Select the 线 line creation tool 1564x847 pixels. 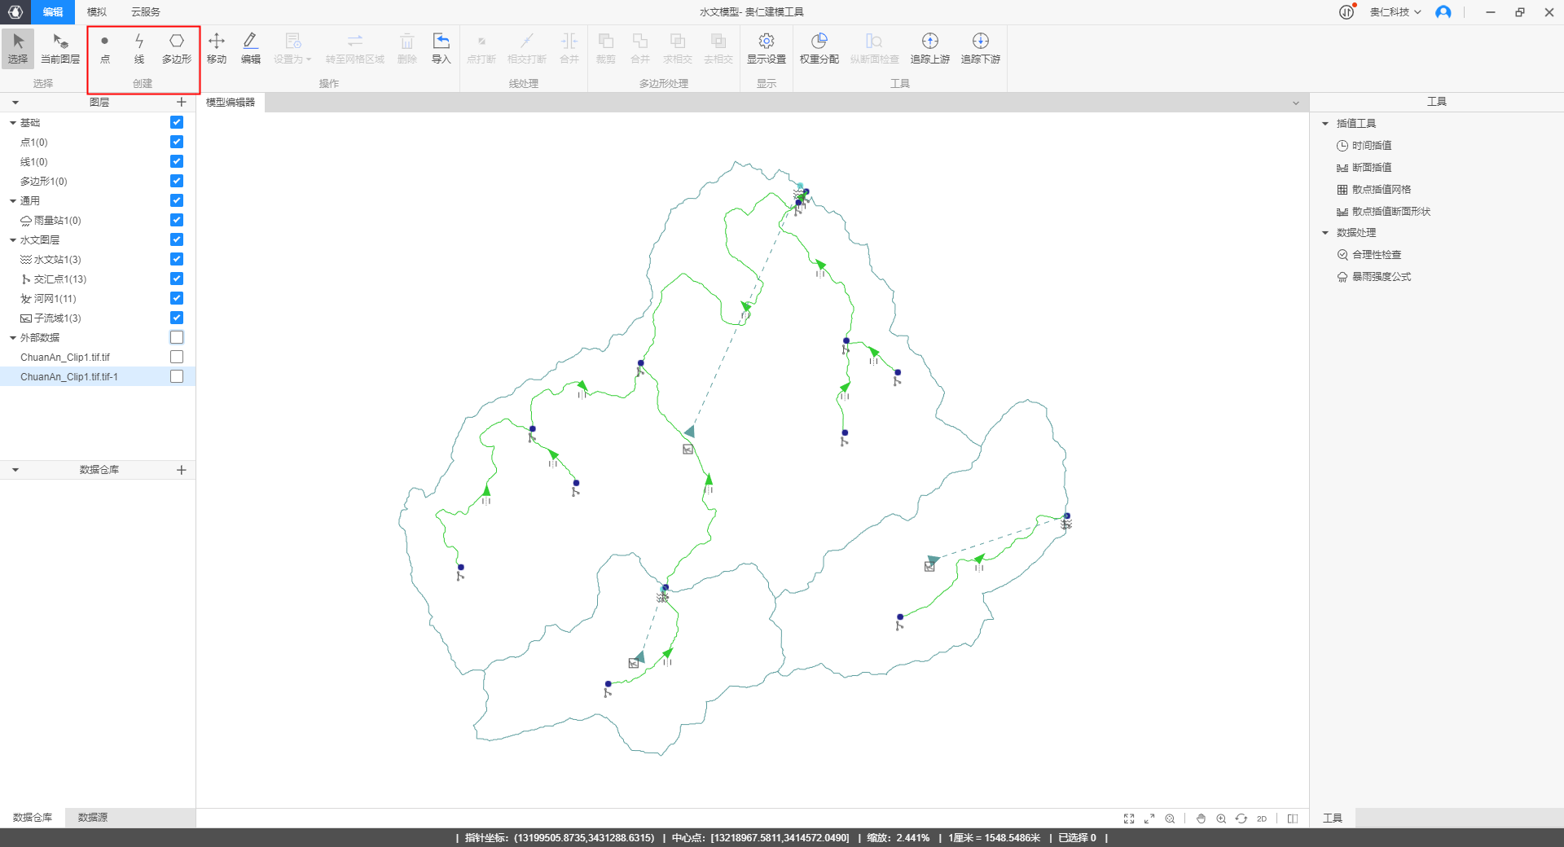click(139, 48)
